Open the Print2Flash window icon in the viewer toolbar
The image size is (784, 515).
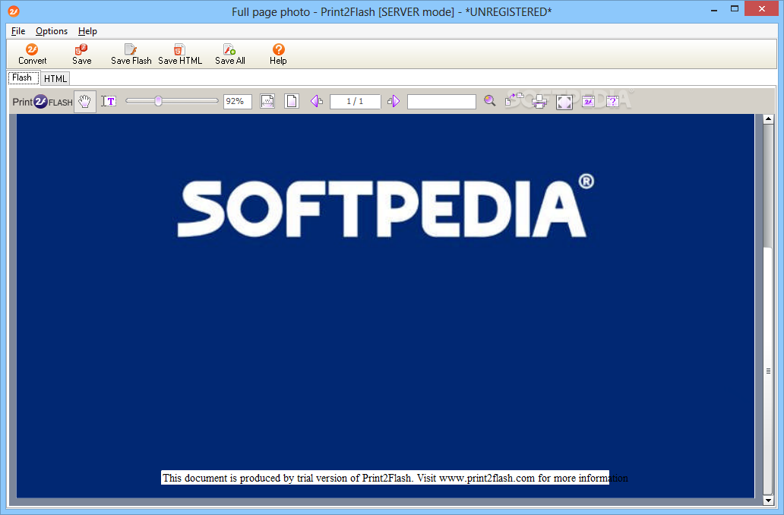click(589, 101)
